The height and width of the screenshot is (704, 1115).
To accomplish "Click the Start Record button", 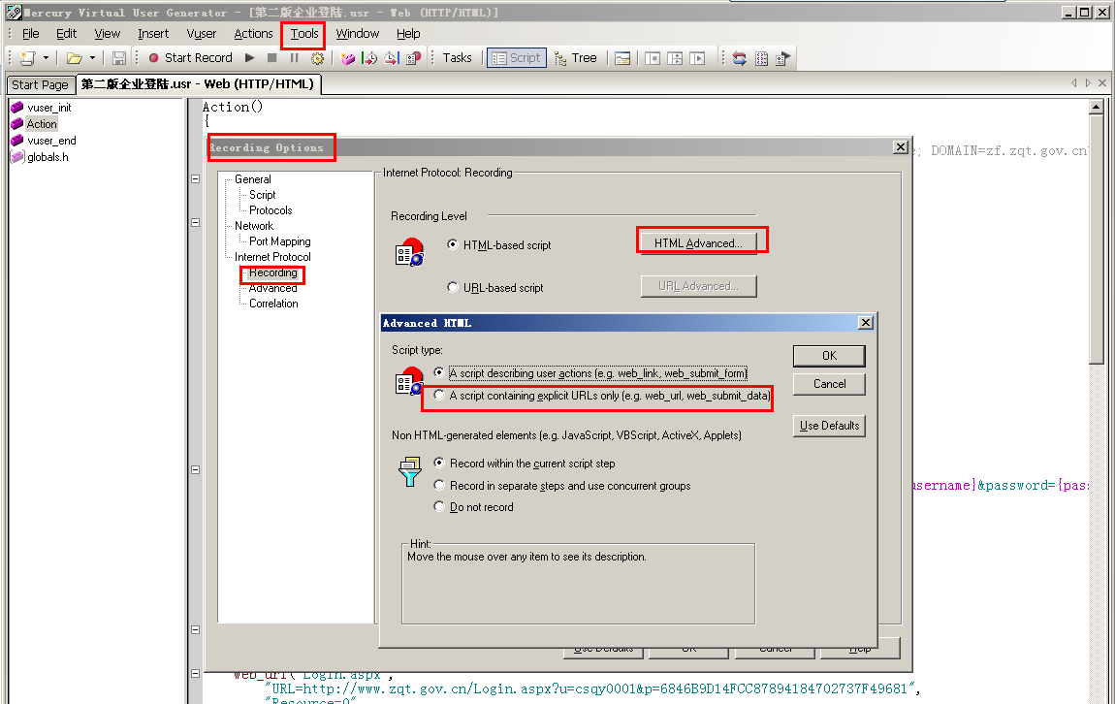I will (191, 57).
